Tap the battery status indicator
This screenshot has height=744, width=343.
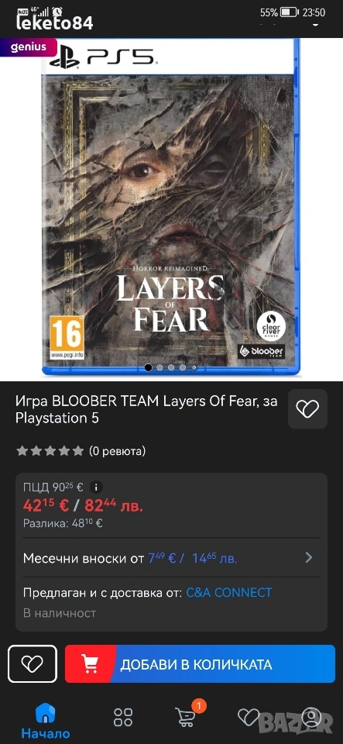pos(289,12)
